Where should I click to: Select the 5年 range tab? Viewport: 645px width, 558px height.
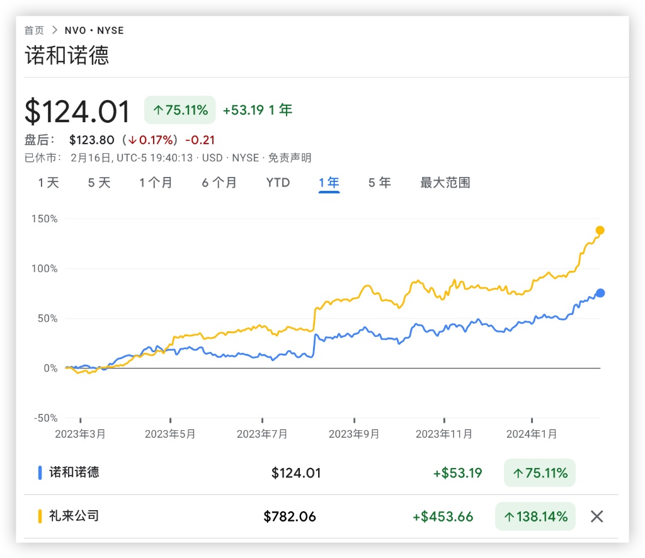pyautogui.click(x=379, y=183)
